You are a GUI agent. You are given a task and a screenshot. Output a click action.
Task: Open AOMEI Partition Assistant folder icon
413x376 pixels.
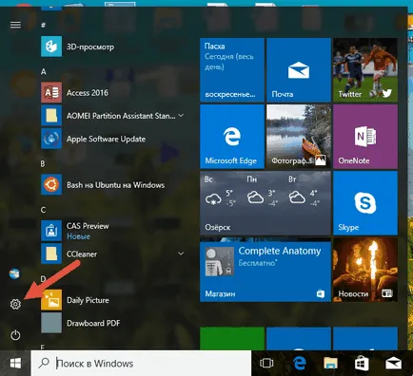pyautogui.click(x=51, y=116)
